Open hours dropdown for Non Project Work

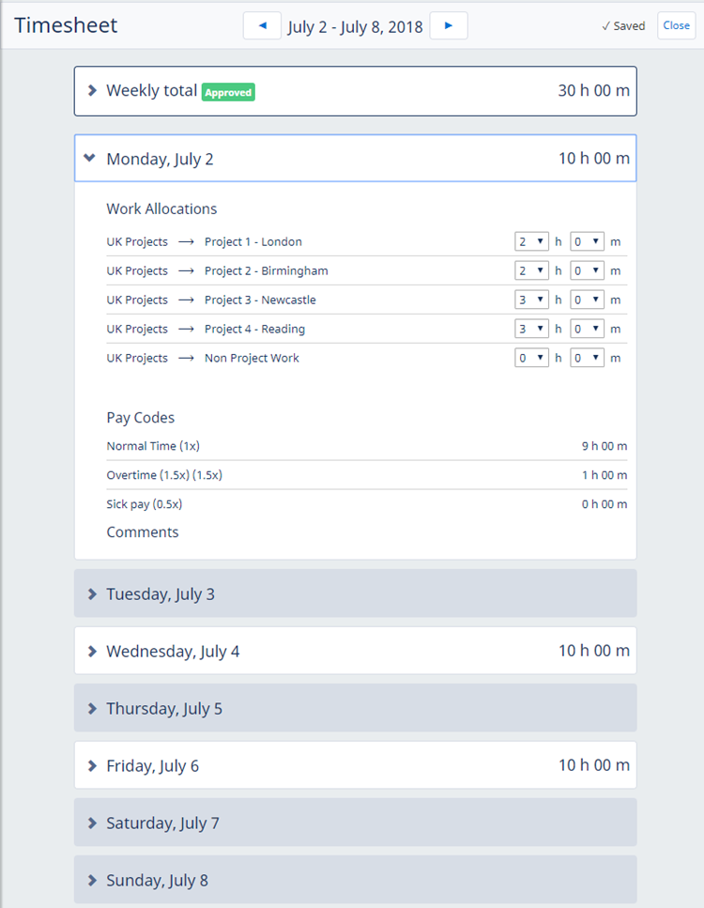click(531, 358)
